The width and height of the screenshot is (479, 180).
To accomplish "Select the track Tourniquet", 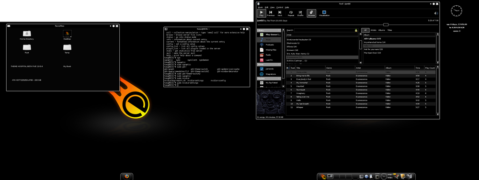I will tap(361, 90).
